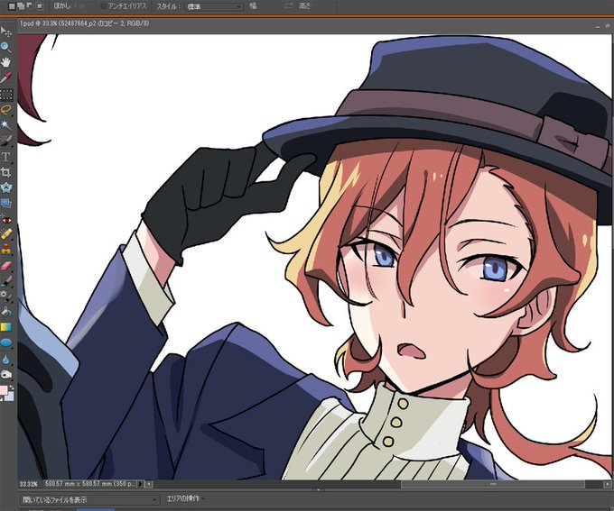Click the horizontal scrollbar right arrow
Screen dimensions: 614x511
[x=608, y=484]
